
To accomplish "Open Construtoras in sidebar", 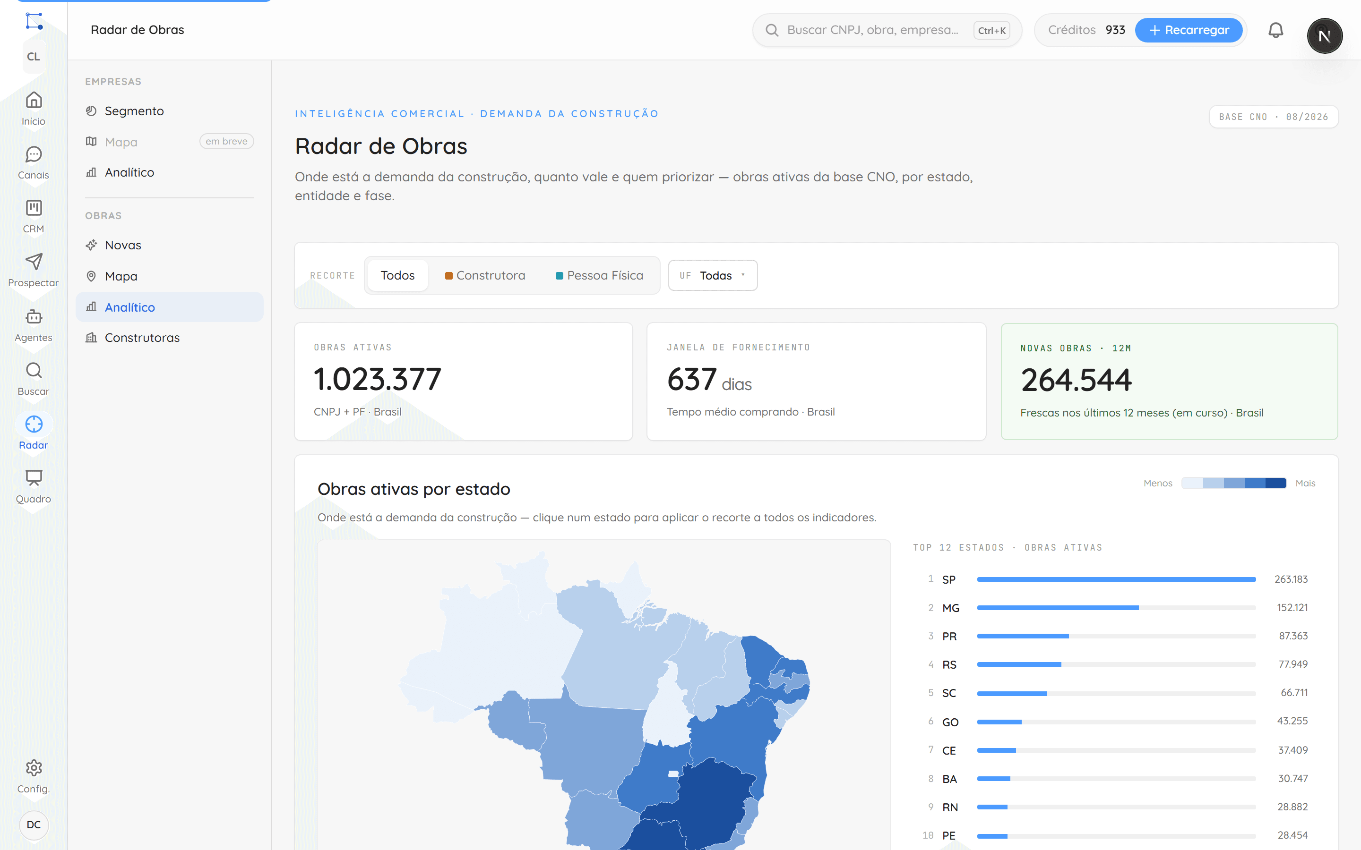I will 169,337.
